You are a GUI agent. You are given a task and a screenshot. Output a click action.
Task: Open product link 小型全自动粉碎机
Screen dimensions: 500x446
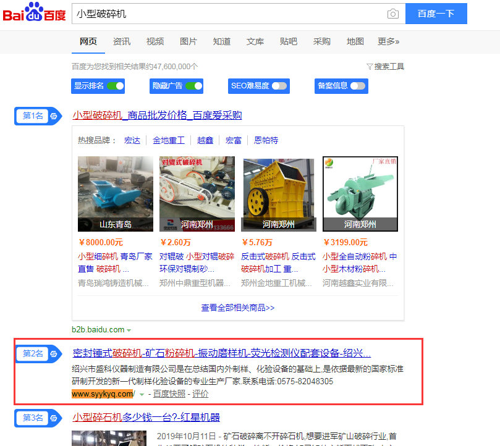[x=360, y=263]
